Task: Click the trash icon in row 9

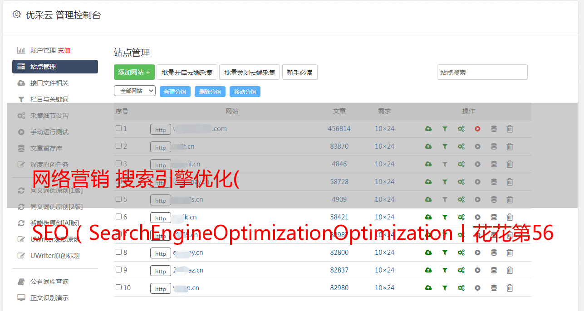Action: 510,270
